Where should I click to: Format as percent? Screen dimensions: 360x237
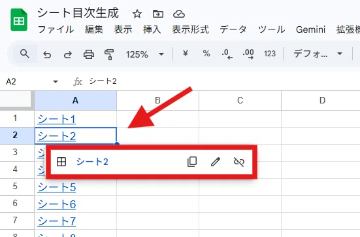tap(206, 54)
